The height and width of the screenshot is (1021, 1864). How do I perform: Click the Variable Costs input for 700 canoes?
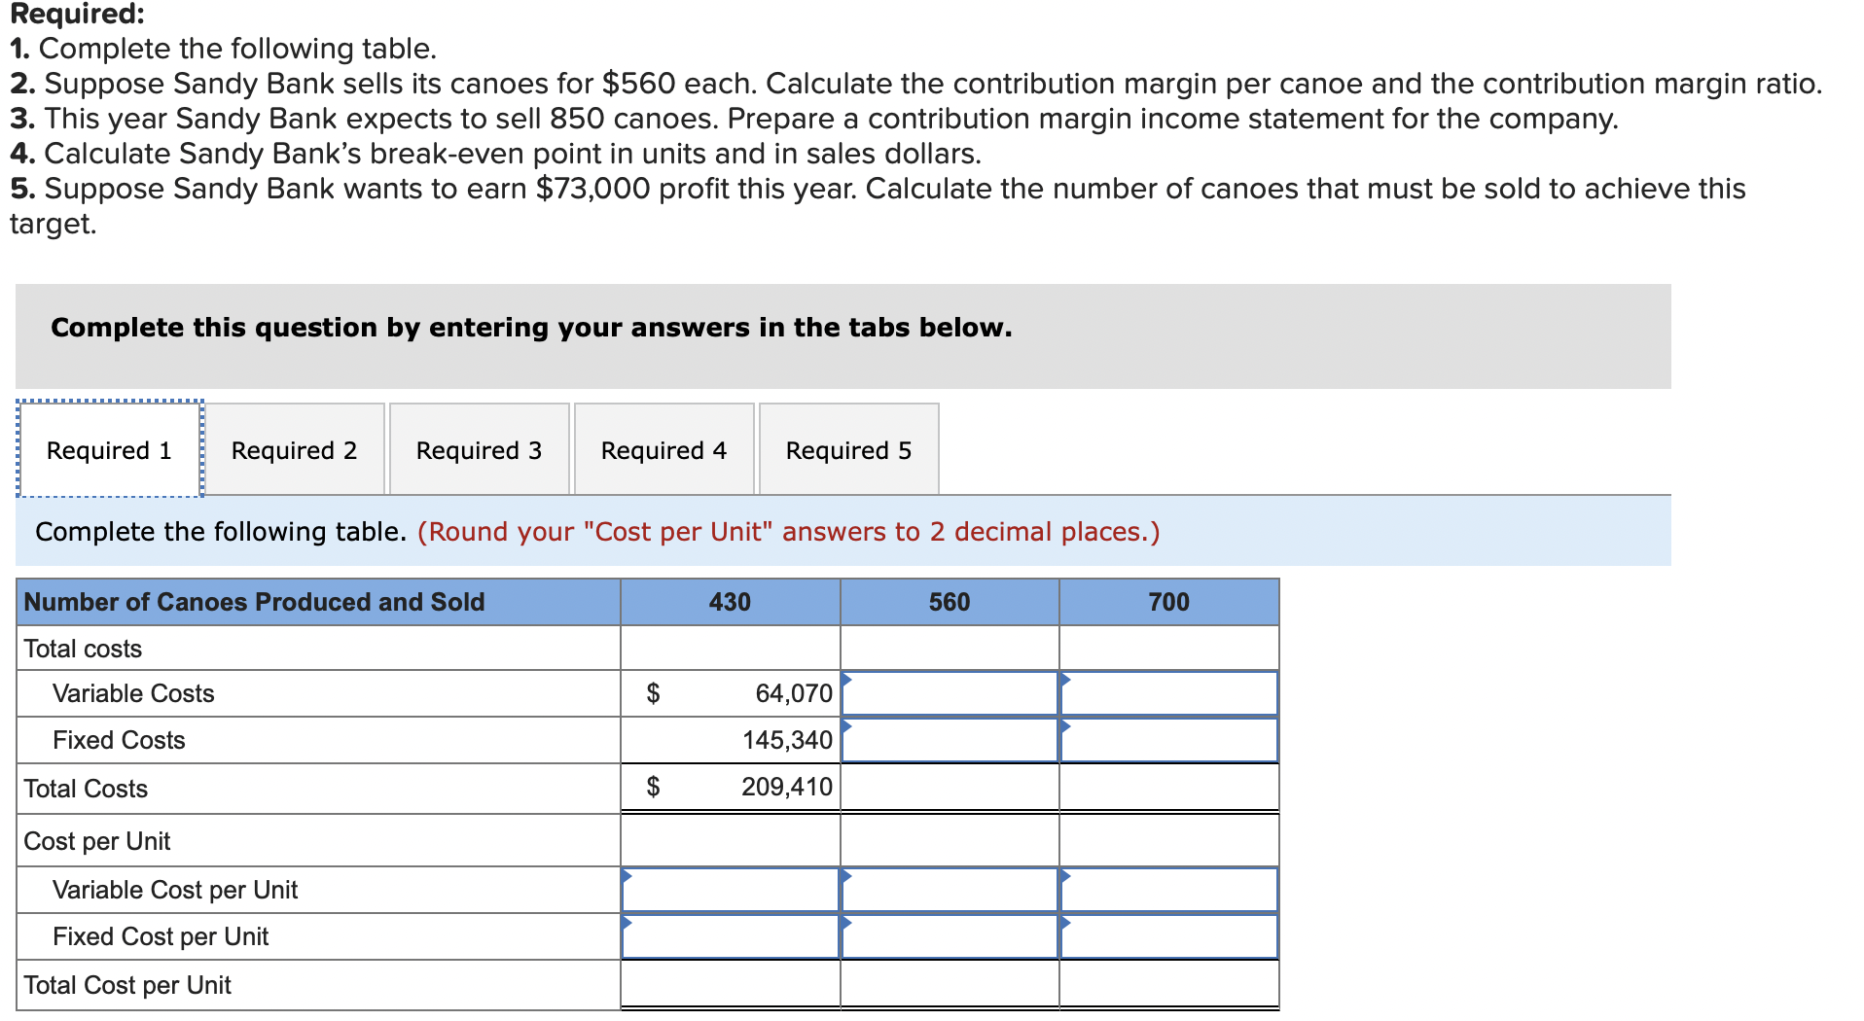[1167, 692]
